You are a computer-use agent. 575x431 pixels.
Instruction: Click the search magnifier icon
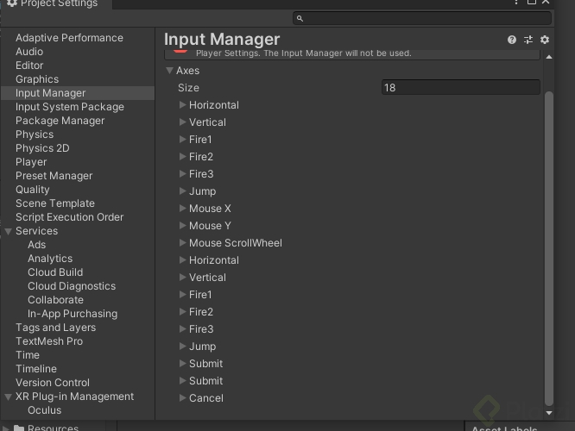pos(300,18)
